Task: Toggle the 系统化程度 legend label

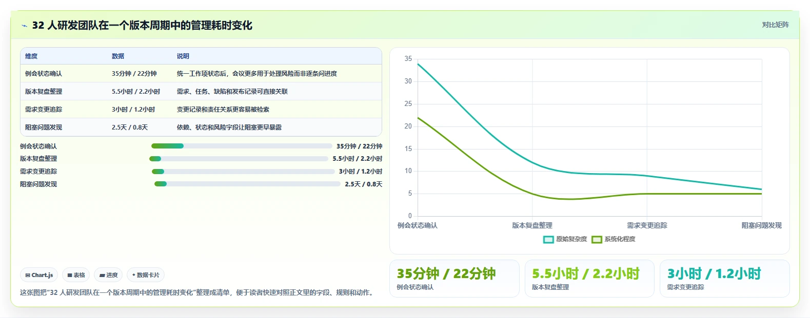Action: [620, 239]
